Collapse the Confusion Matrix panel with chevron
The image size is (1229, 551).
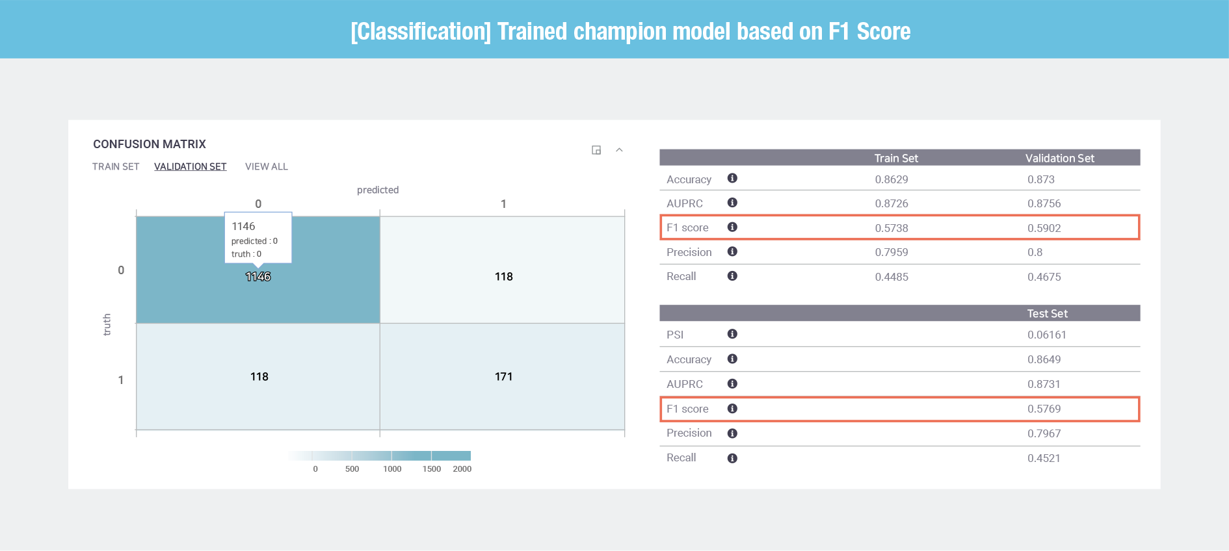click(619, 150)
